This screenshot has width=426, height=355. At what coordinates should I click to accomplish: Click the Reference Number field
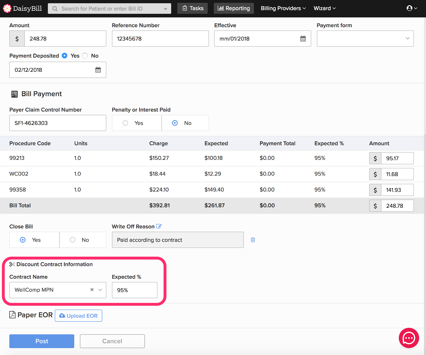(160, 39)
